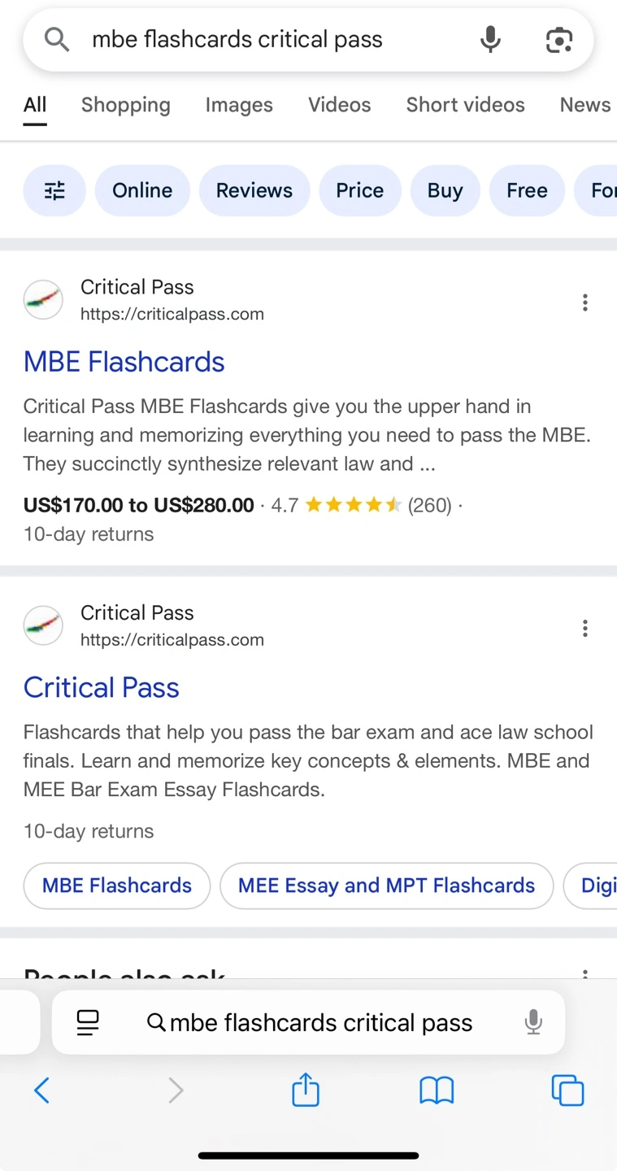Tap the voice search microphone in Google bar

pyautogui.click(x=490, y=39)
